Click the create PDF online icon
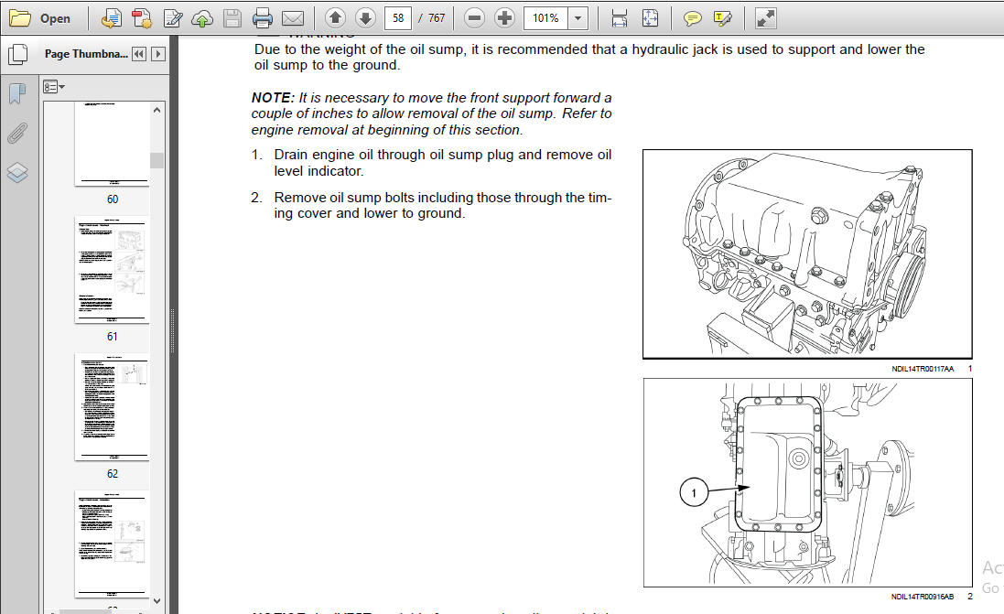This screenshot has height=614, width=1004. [112, 18]
